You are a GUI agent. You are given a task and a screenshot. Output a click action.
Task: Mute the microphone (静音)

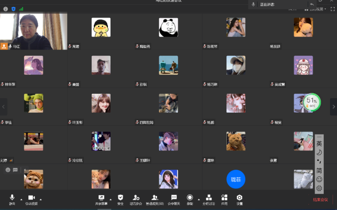tap(12, 199)
